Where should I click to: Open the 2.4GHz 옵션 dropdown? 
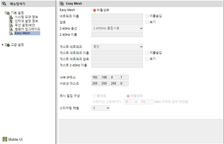point(117,28)
